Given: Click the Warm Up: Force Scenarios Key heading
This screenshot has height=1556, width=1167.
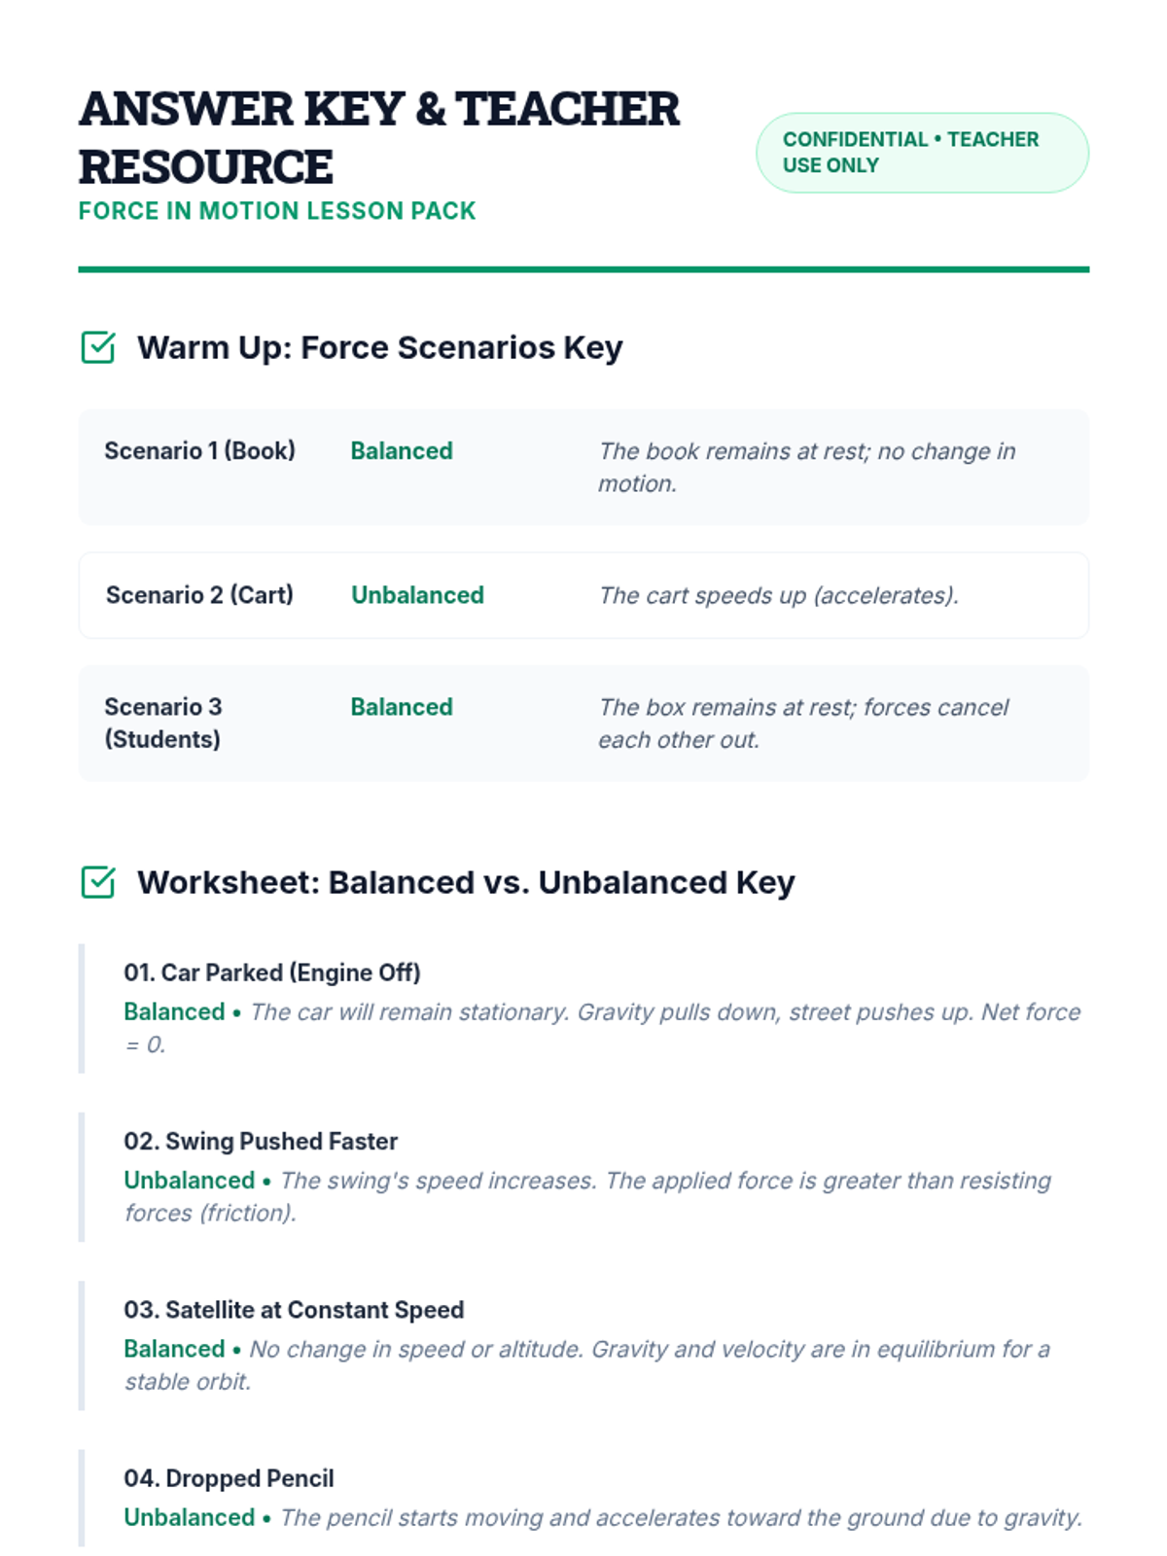Looking at the screenshot, I should (x=379, y=347).
